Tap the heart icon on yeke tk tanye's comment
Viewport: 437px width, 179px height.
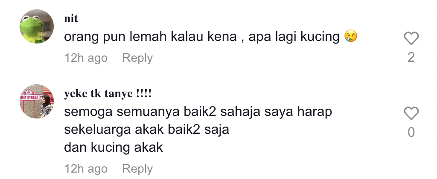click(x=411, y=113)
